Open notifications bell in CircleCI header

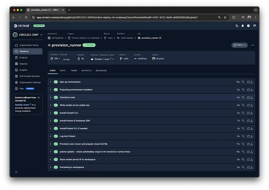(x=242, y=26)
